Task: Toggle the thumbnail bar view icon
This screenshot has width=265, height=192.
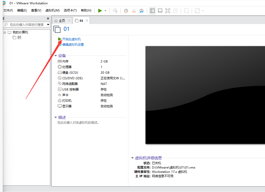Action: (160, 11)
